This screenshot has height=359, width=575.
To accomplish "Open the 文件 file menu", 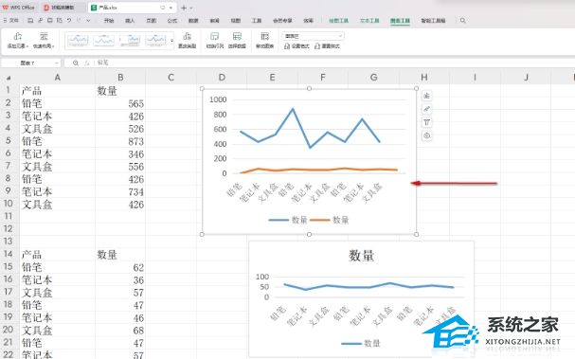I will click(11, 21).
